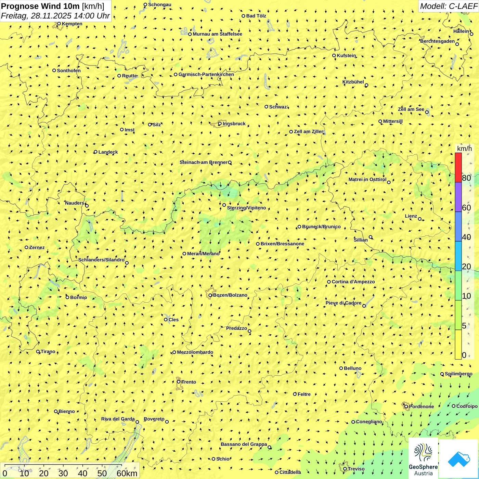Click the Riva del Garda label
Viewport: 479px width, 479px height.
(118, 419)
